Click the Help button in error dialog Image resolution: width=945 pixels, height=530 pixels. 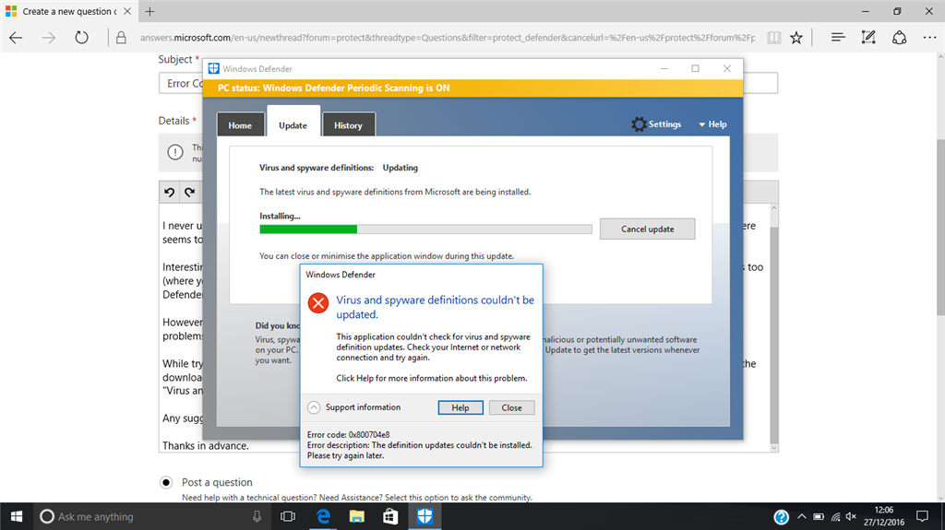tap(461, 407)
